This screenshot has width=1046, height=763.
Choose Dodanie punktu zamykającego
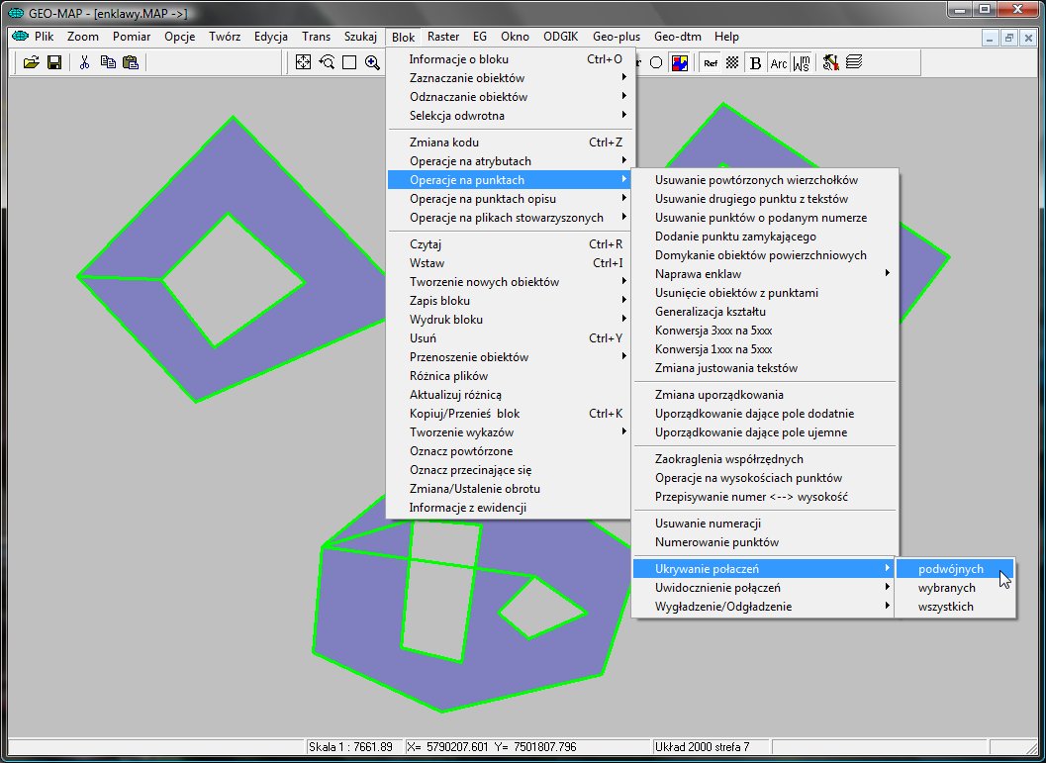click(765, 237)
